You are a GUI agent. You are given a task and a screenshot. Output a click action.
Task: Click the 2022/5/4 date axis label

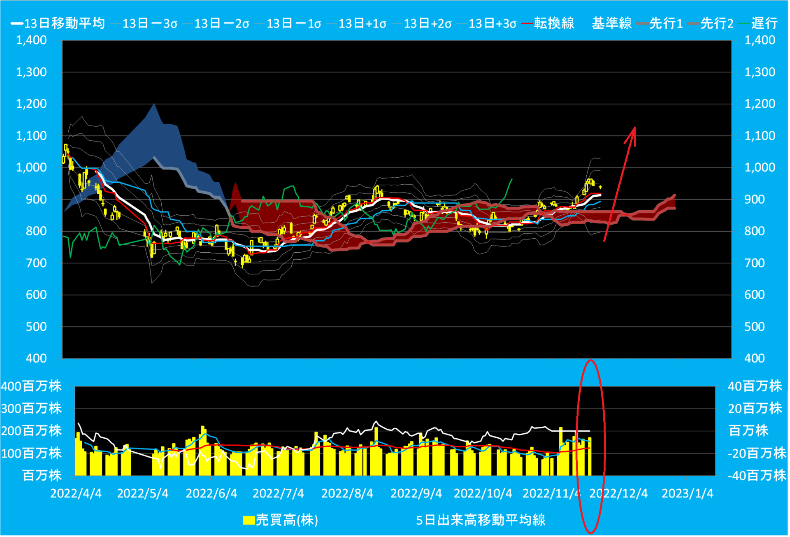coord(143,493)
